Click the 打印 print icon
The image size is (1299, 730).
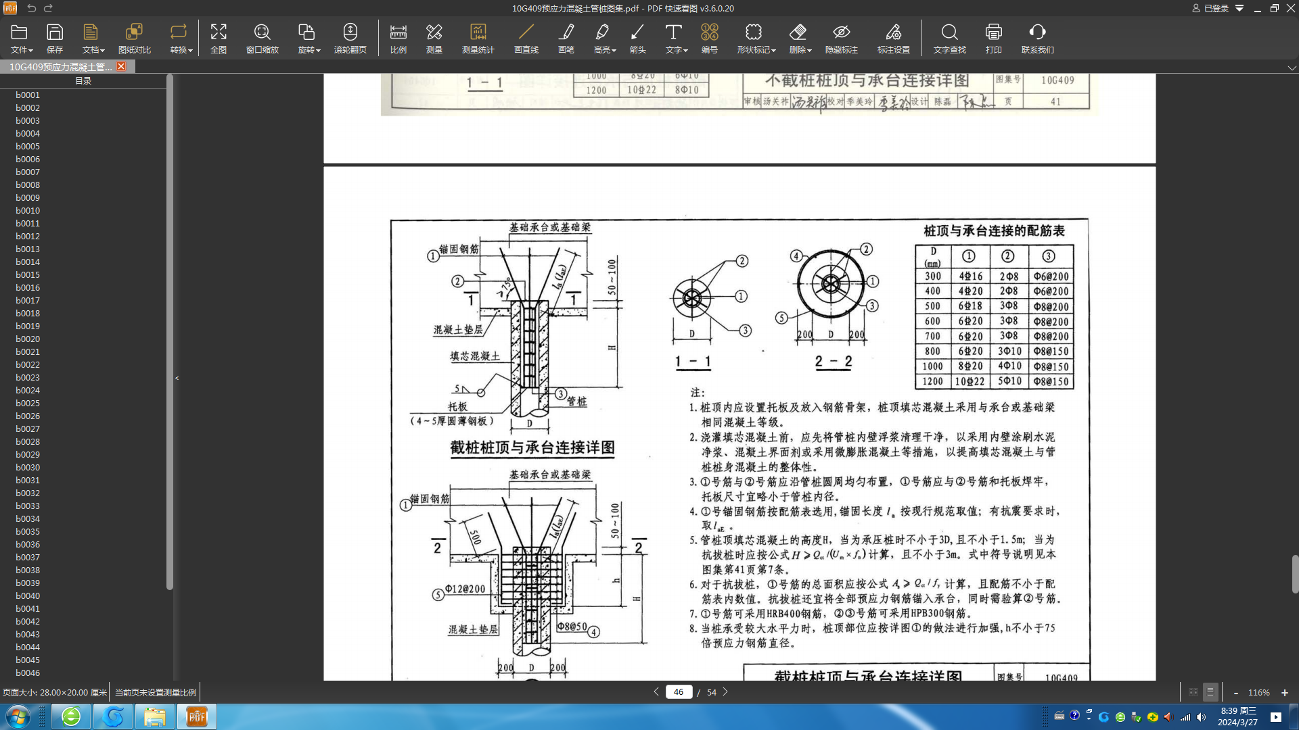click(994, 32)
